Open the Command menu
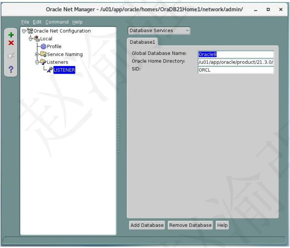Screen dimensions: 290x248 (x=57, y=22)
